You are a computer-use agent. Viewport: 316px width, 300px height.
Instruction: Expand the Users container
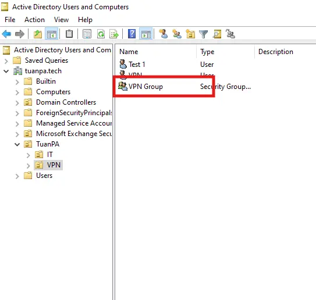pyautogui.click(x=17, y=176)
